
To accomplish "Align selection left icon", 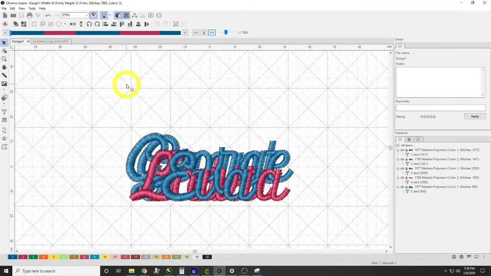I will (x=105, y=24).
